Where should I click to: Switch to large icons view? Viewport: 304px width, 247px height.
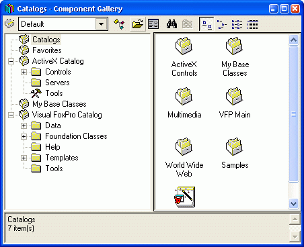click(206, 23)
